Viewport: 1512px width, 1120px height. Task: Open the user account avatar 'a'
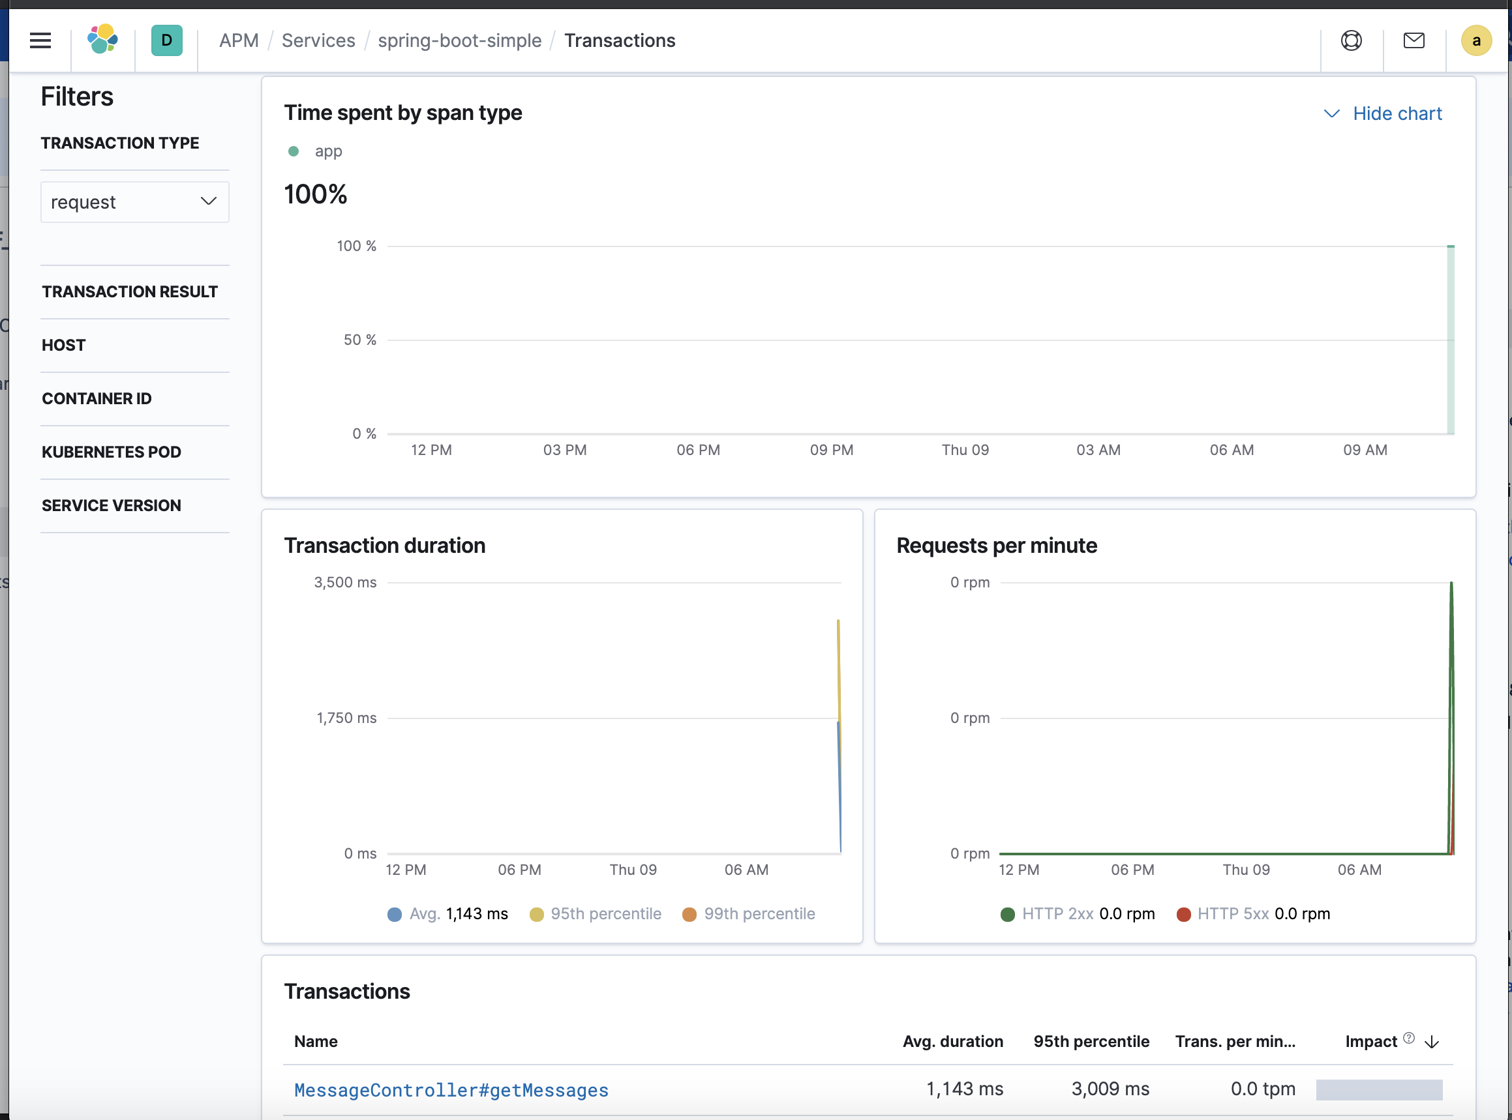pyautogui.click(x=1476, y=40)
